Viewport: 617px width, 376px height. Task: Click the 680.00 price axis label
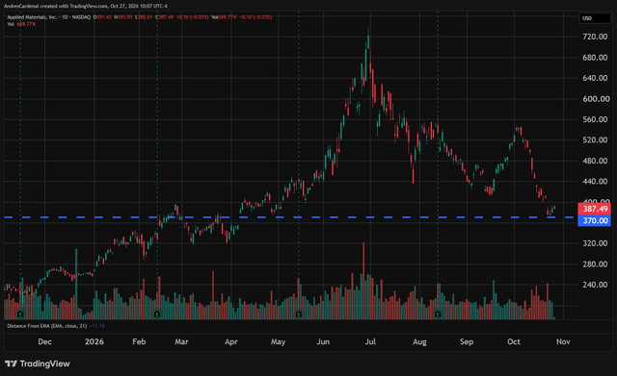pos(595,58)
